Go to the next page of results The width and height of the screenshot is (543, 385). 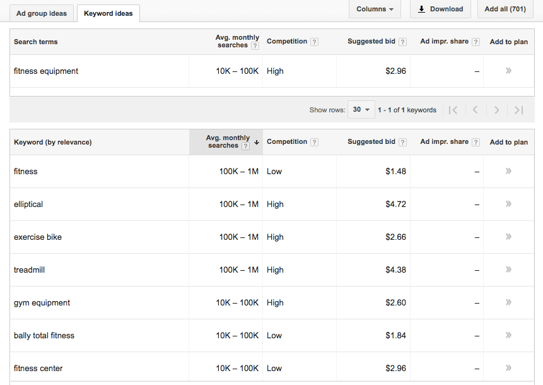point(497,109)
